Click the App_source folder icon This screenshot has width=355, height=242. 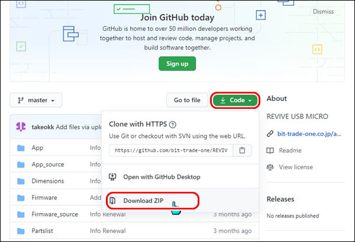[21, 164]
